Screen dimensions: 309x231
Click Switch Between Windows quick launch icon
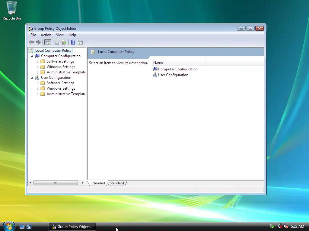(x=29, y=226)
